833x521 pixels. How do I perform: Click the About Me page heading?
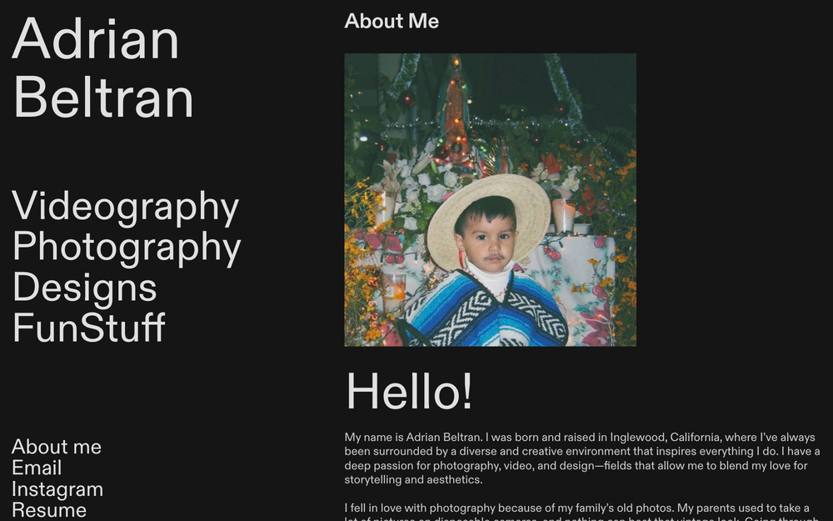pos(392,22)
